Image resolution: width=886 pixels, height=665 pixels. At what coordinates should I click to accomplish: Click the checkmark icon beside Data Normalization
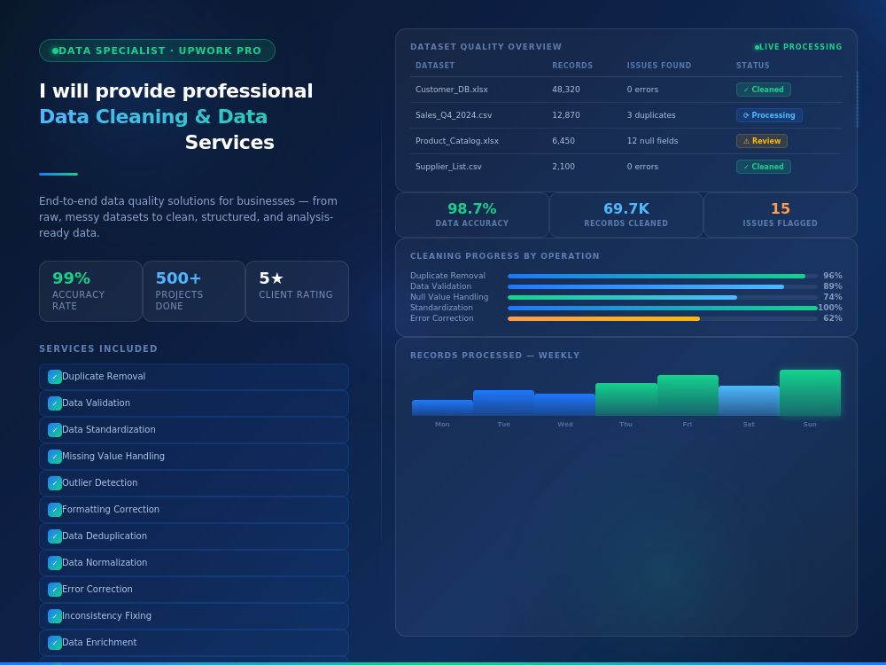tap(55, 563)
